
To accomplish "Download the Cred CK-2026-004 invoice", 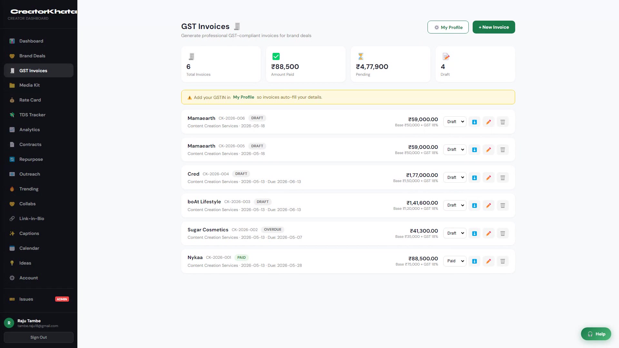I will tap(475, 178).
